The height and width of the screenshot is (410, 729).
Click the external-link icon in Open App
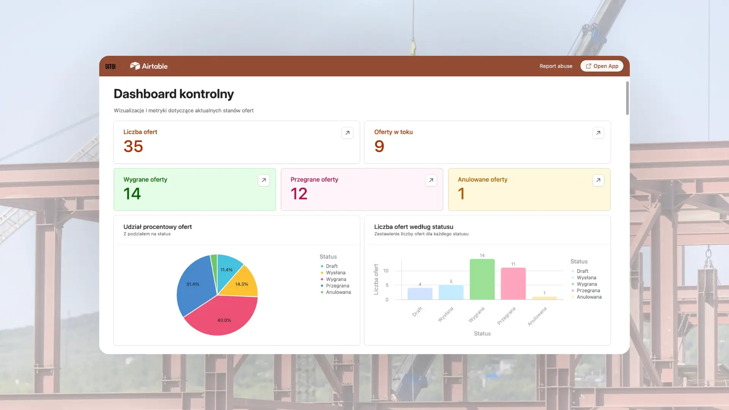[x=588, y=66]
